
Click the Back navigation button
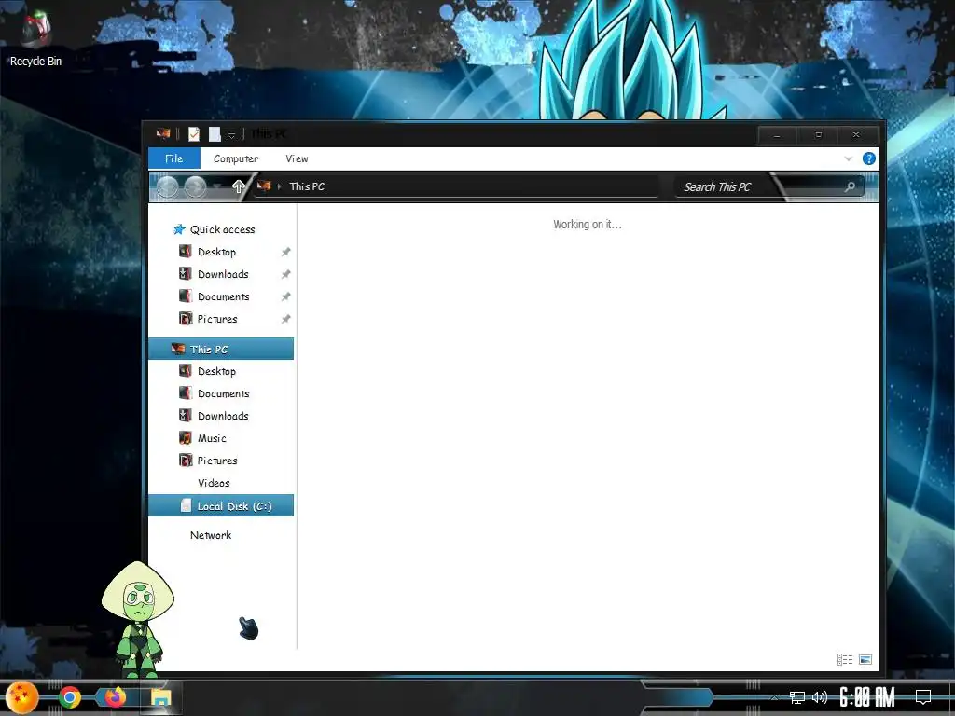tap(168, 186)
